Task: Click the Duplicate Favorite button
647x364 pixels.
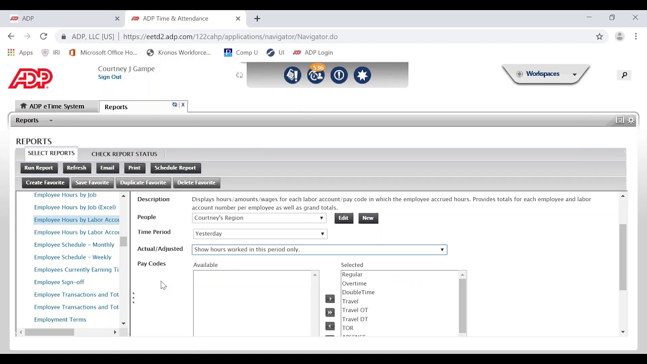Action: 143,183
